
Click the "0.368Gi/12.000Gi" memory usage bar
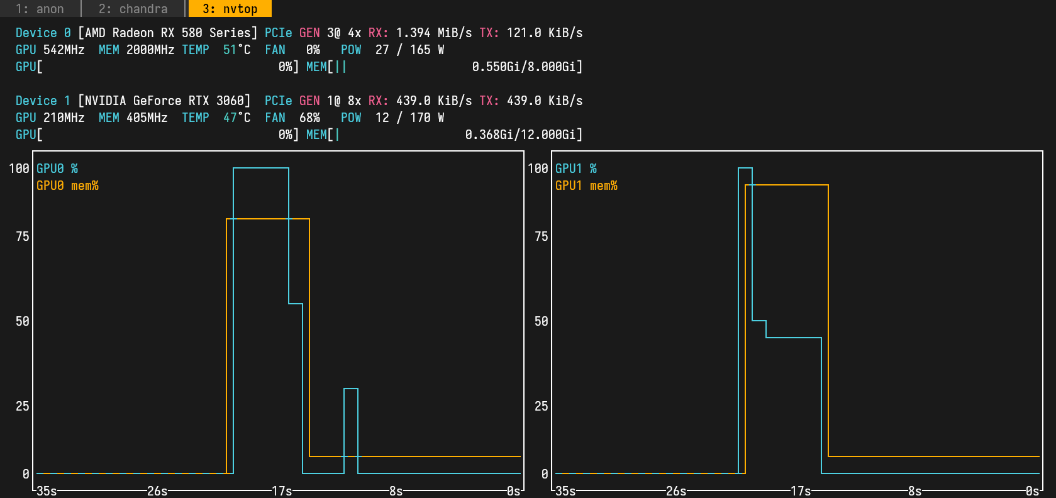pos(445,135)
